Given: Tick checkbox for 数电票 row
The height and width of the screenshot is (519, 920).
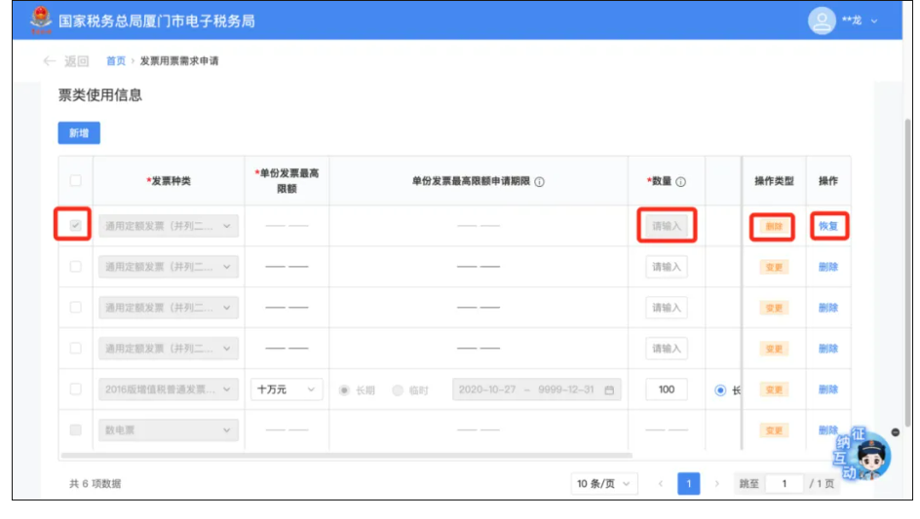Looking at the screenshot, I should click(x=76, y=429).
